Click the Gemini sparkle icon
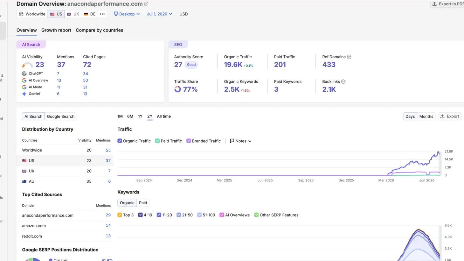464x261 pixels. [24, 94]
